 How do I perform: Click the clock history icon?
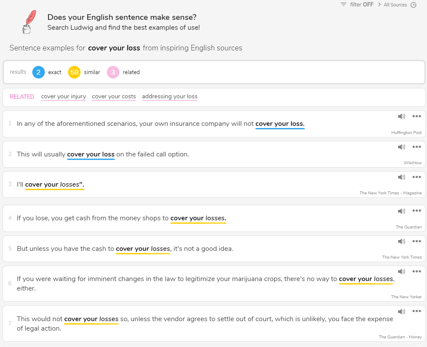tap(414, 5)
